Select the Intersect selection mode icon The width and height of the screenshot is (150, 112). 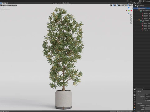click(x=7, y=3)
